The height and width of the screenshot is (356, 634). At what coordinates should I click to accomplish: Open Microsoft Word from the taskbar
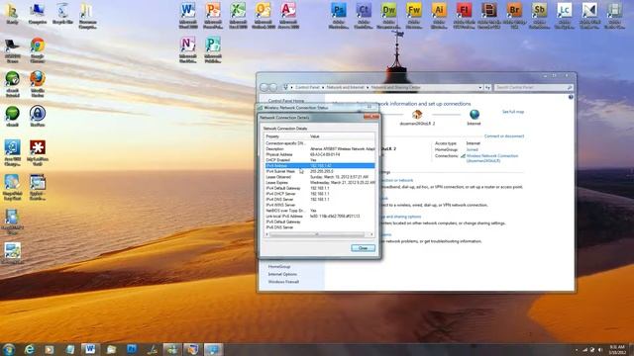(x=90, y=349)
